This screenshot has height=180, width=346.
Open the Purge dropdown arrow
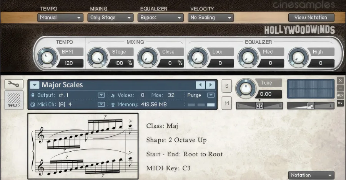[211, 95]
